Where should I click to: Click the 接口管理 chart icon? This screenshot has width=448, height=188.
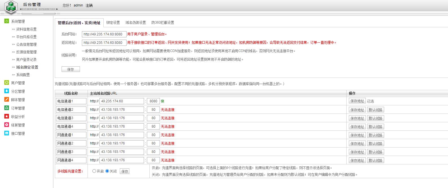(6, 133)
